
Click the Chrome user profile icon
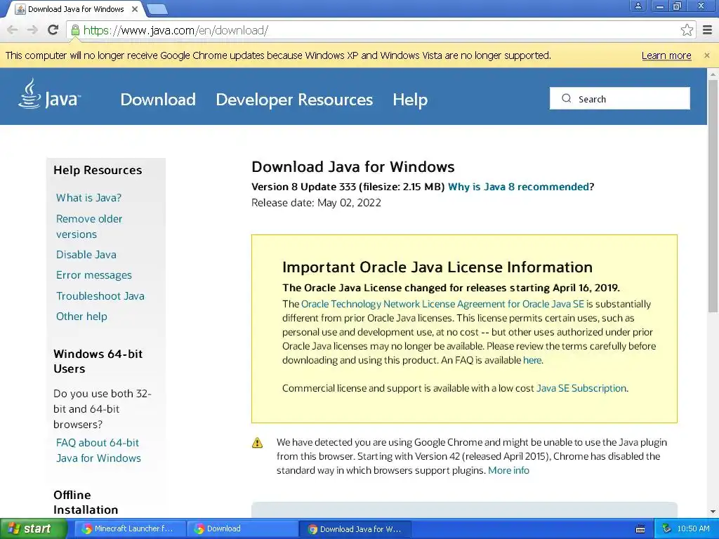[638, 6]
